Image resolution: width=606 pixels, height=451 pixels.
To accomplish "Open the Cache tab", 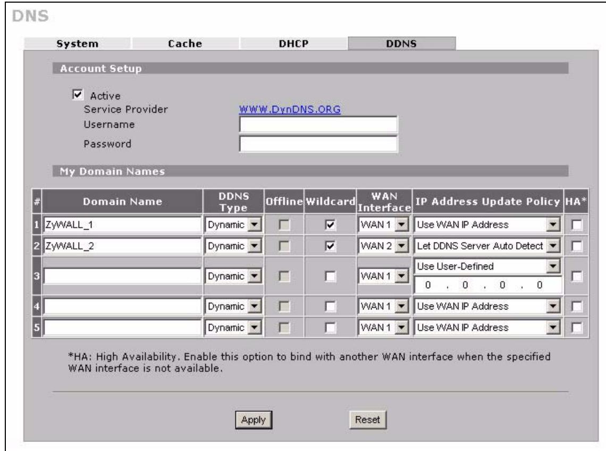I will click(x=185, y=43).
